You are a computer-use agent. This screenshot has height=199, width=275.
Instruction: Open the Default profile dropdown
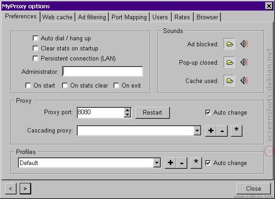click(x=157, y=163)
